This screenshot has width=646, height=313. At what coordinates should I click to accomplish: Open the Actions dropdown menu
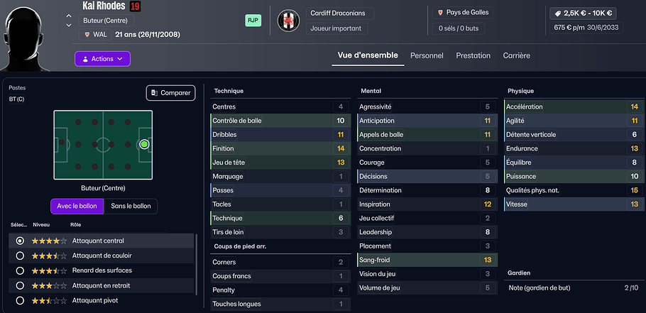point(102,59)
